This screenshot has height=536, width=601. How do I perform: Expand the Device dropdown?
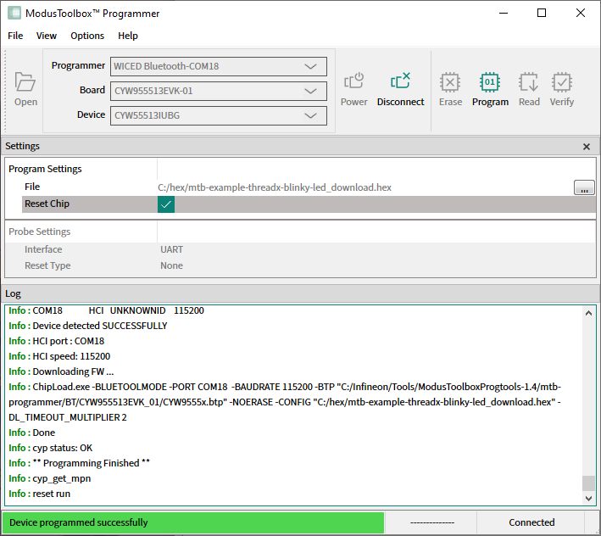310,115
